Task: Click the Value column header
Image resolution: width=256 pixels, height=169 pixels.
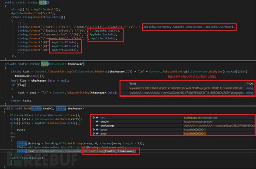Action: tap(133, 84)
